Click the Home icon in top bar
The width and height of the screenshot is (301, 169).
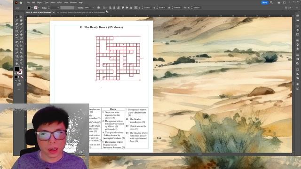21,2
